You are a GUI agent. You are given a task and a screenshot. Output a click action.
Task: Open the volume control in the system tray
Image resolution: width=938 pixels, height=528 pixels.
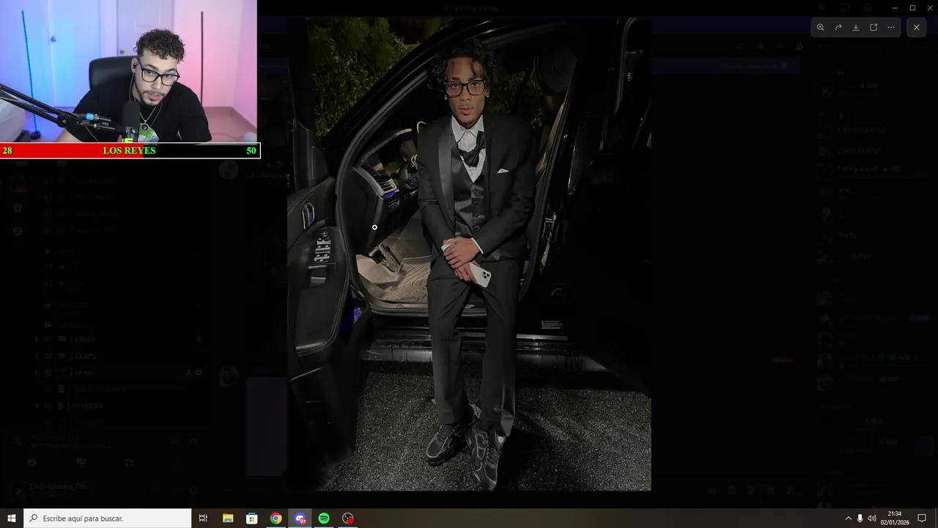(872, 518)
